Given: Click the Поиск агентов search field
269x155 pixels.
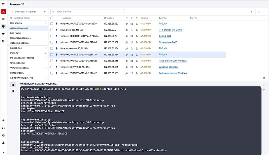Looking at the screenshot, I should coord(87,11).
